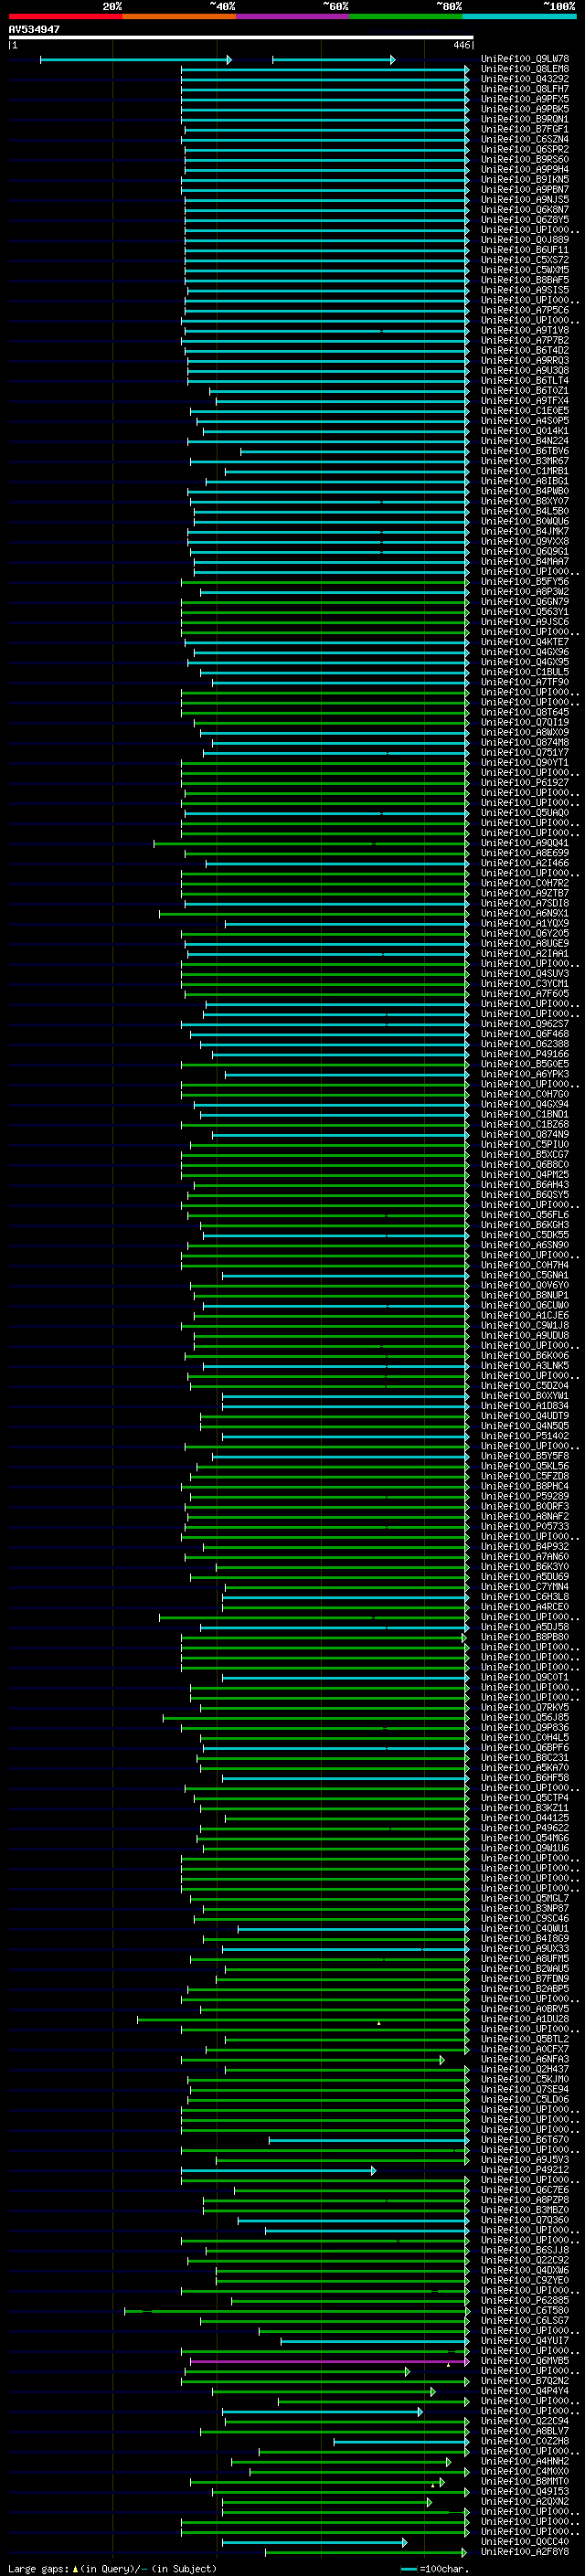Select the UniRef100_A9U3Q8 label
This screenshot has height=2576, width=585.
pos(525,371)
